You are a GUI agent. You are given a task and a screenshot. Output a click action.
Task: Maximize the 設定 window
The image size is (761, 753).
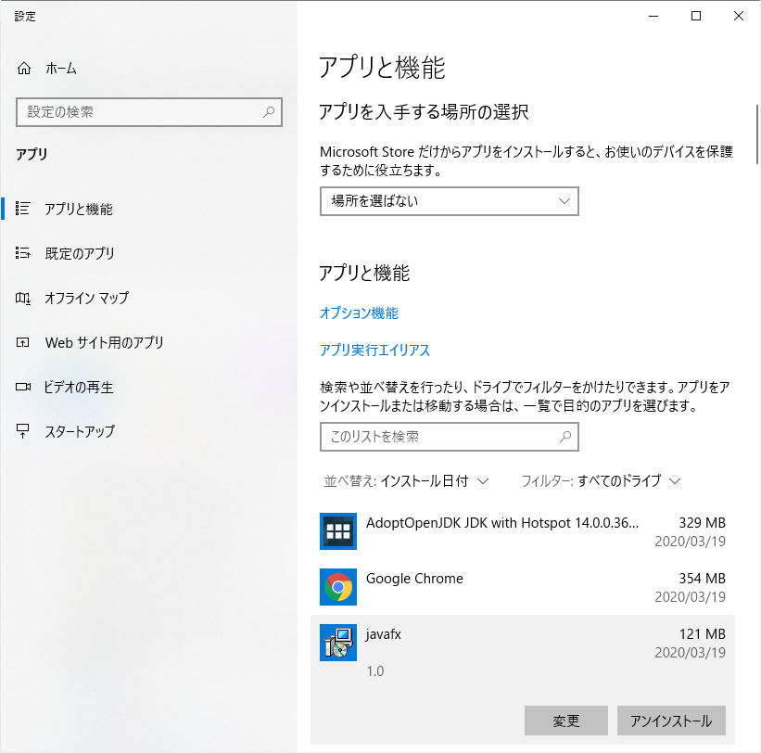(x=696, y=16)
